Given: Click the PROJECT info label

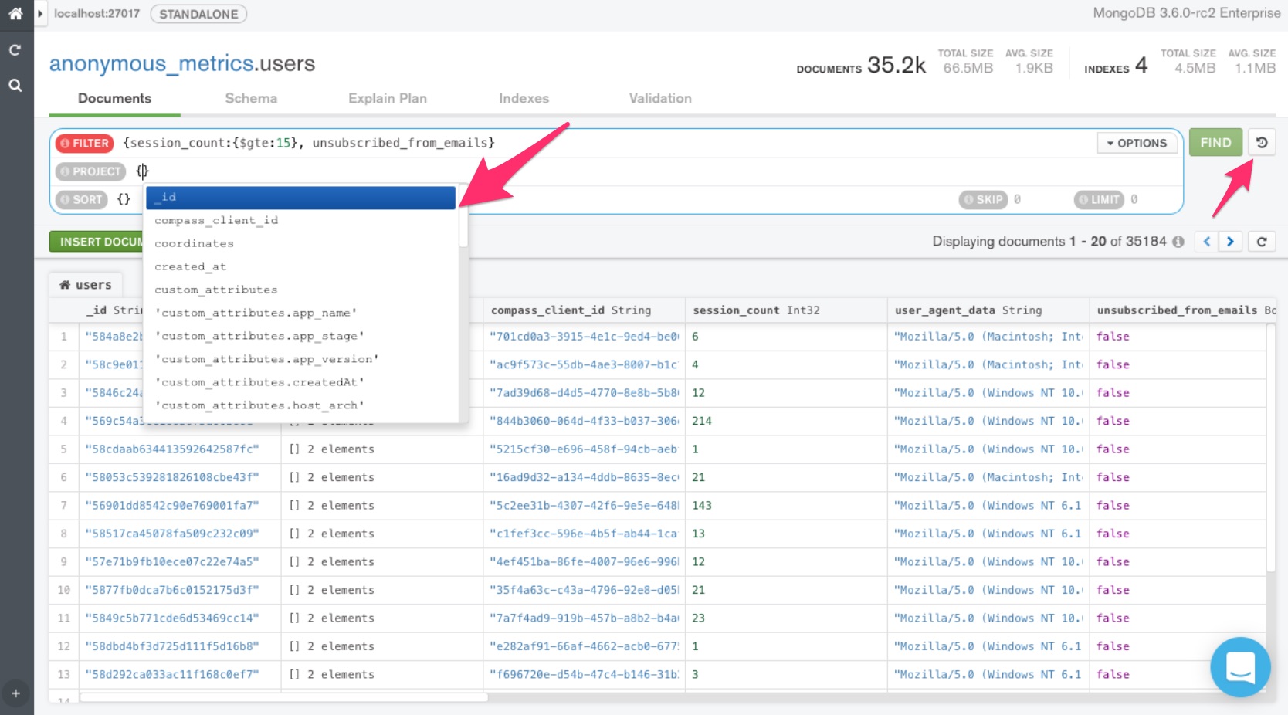Looking at the screenshot, I should (91, 171).
